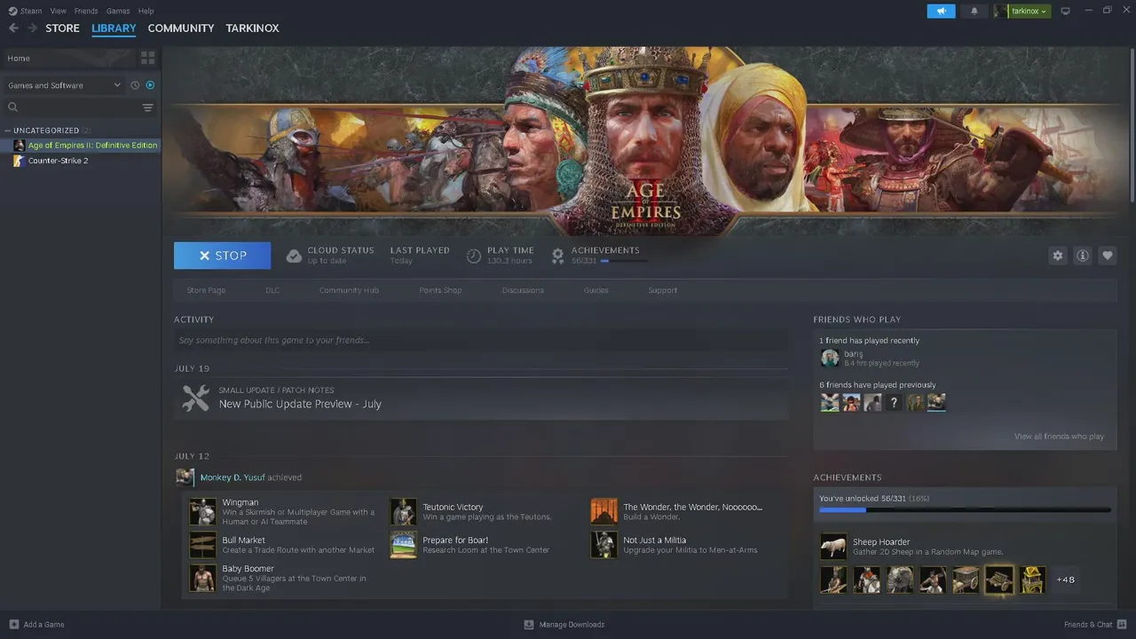Screen dimensions: 1136x639
Task: Click the play time clock icon
Action: (x=474, y=256)
